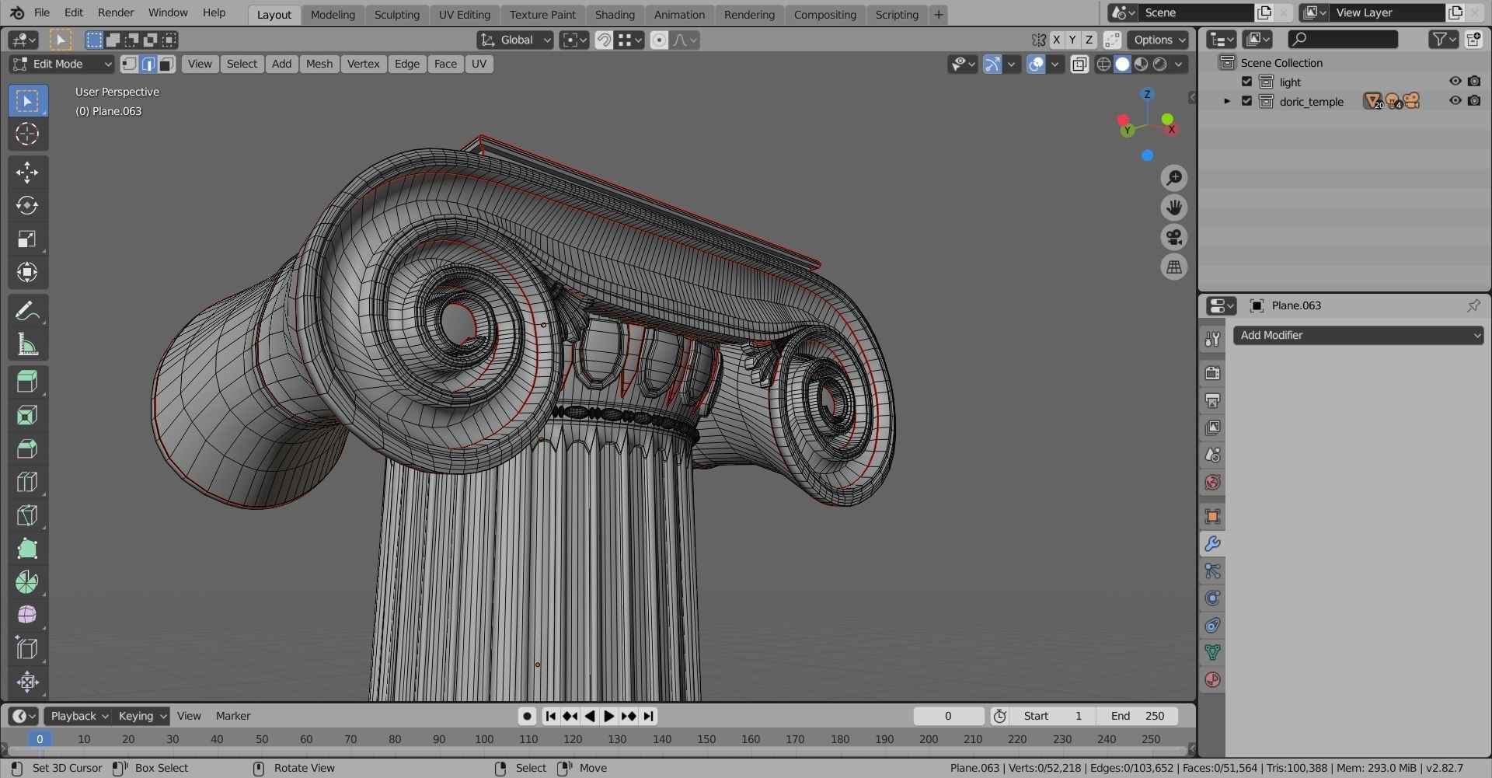Toggle camera view icon in viewport

[1174, 237]
